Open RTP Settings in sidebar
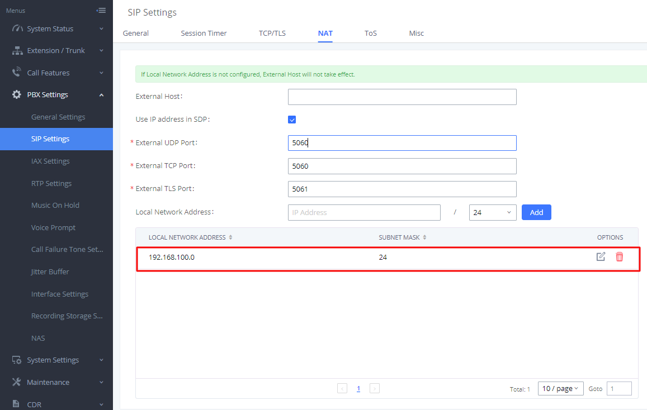The width and height of the screenshot is (647, 410). tap(51, 183)
